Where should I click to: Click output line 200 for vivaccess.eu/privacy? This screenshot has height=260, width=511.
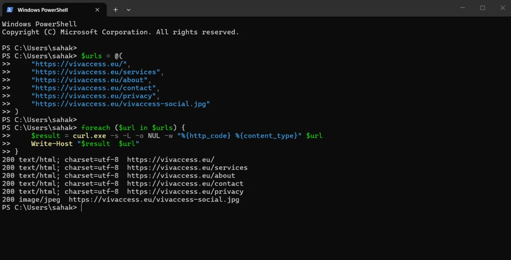[x=123, y=192]
